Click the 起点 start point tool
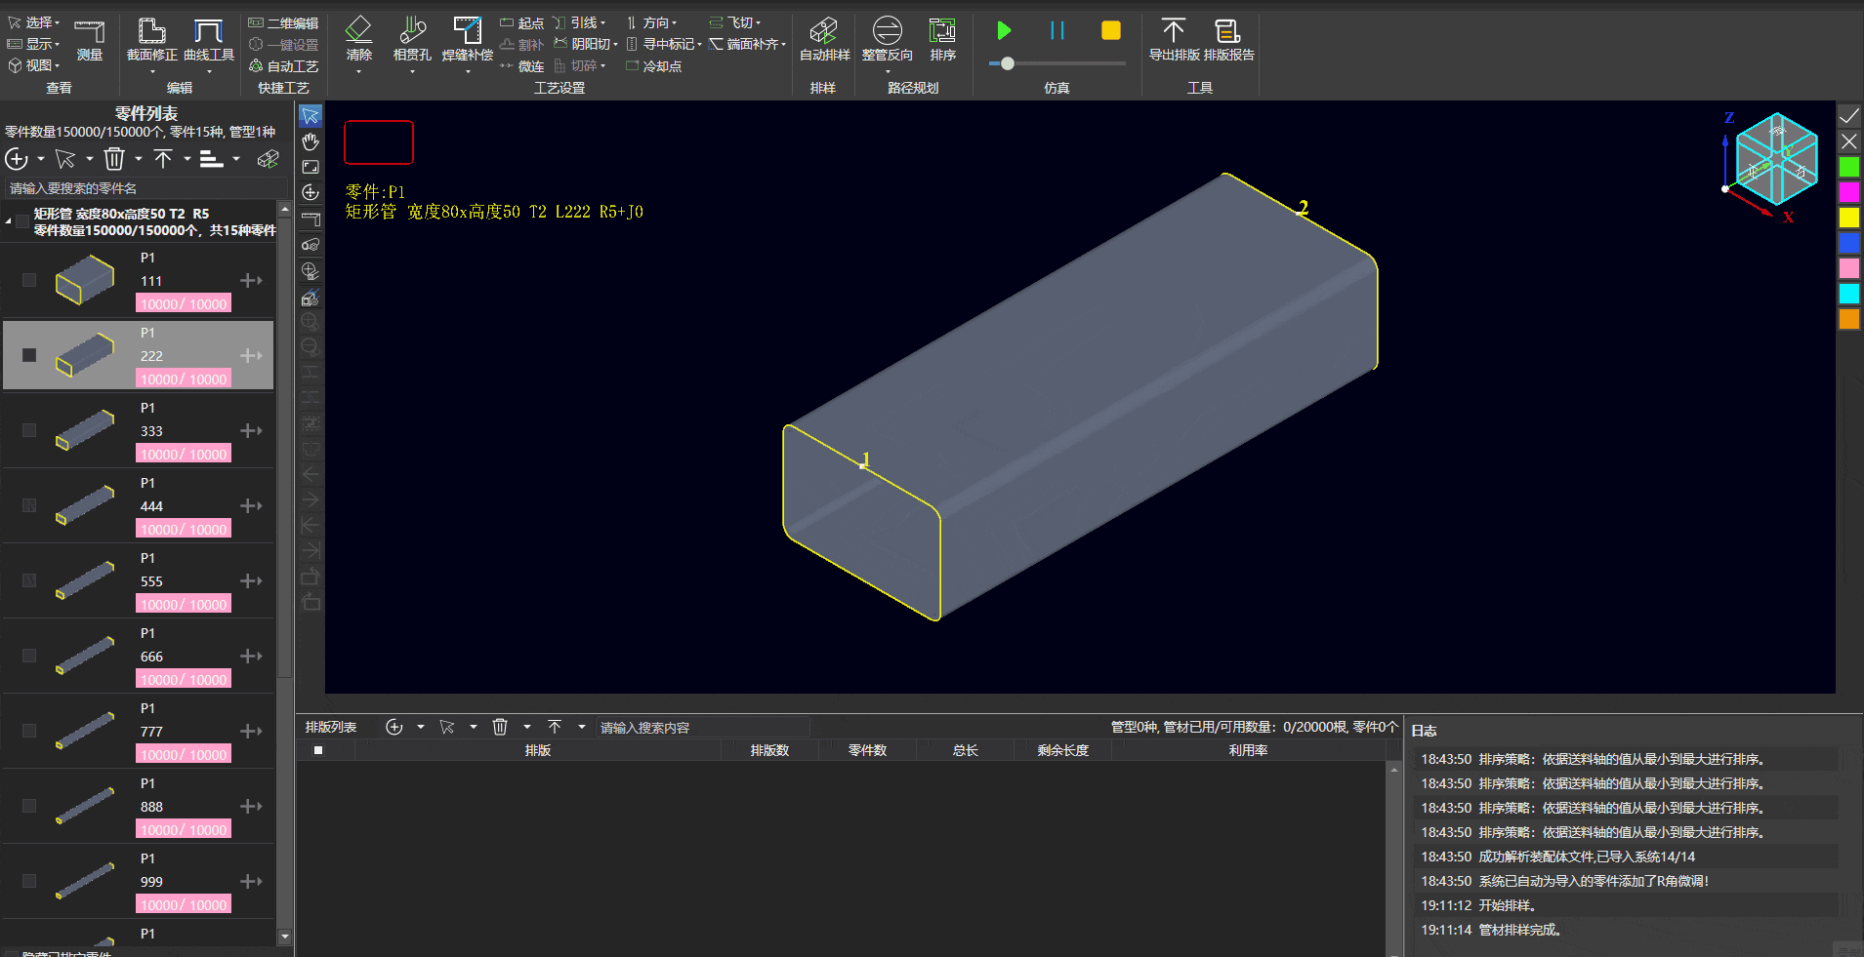The height and width of the screenshot is (957, 1864). click(x=522, y=23)
